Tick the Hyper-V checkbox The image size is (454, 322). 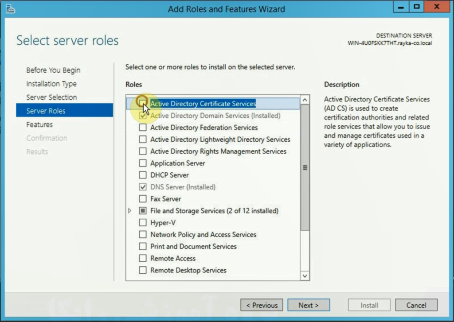(143, 222)
